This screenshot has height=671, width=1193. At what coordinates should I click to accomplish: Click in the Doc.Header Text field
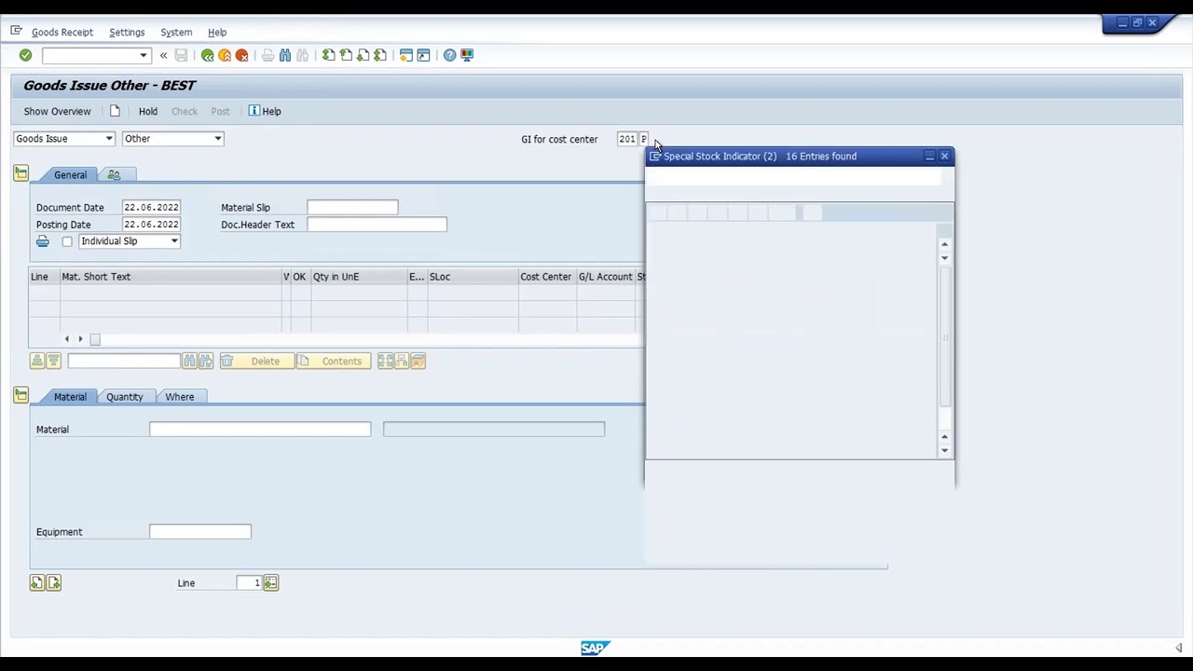377,225
